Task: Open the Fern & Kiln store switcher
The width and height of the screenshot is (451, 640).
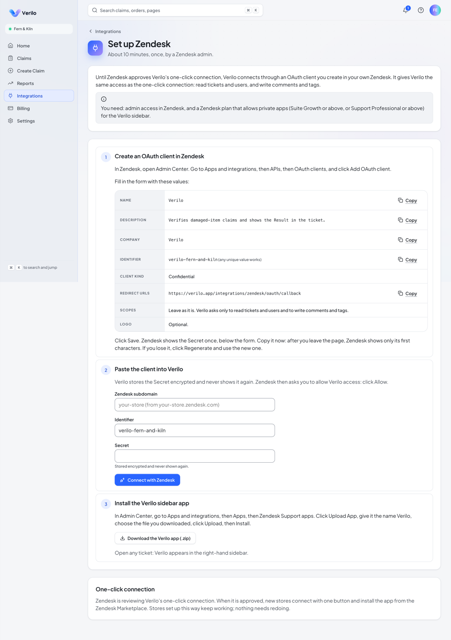Action: coord(39,29)
